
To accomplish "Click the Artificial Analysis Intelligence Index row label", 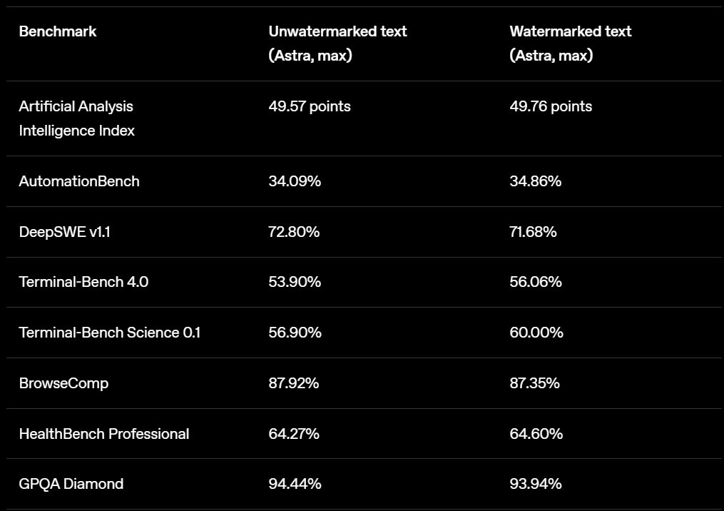I will pos(76,118).
